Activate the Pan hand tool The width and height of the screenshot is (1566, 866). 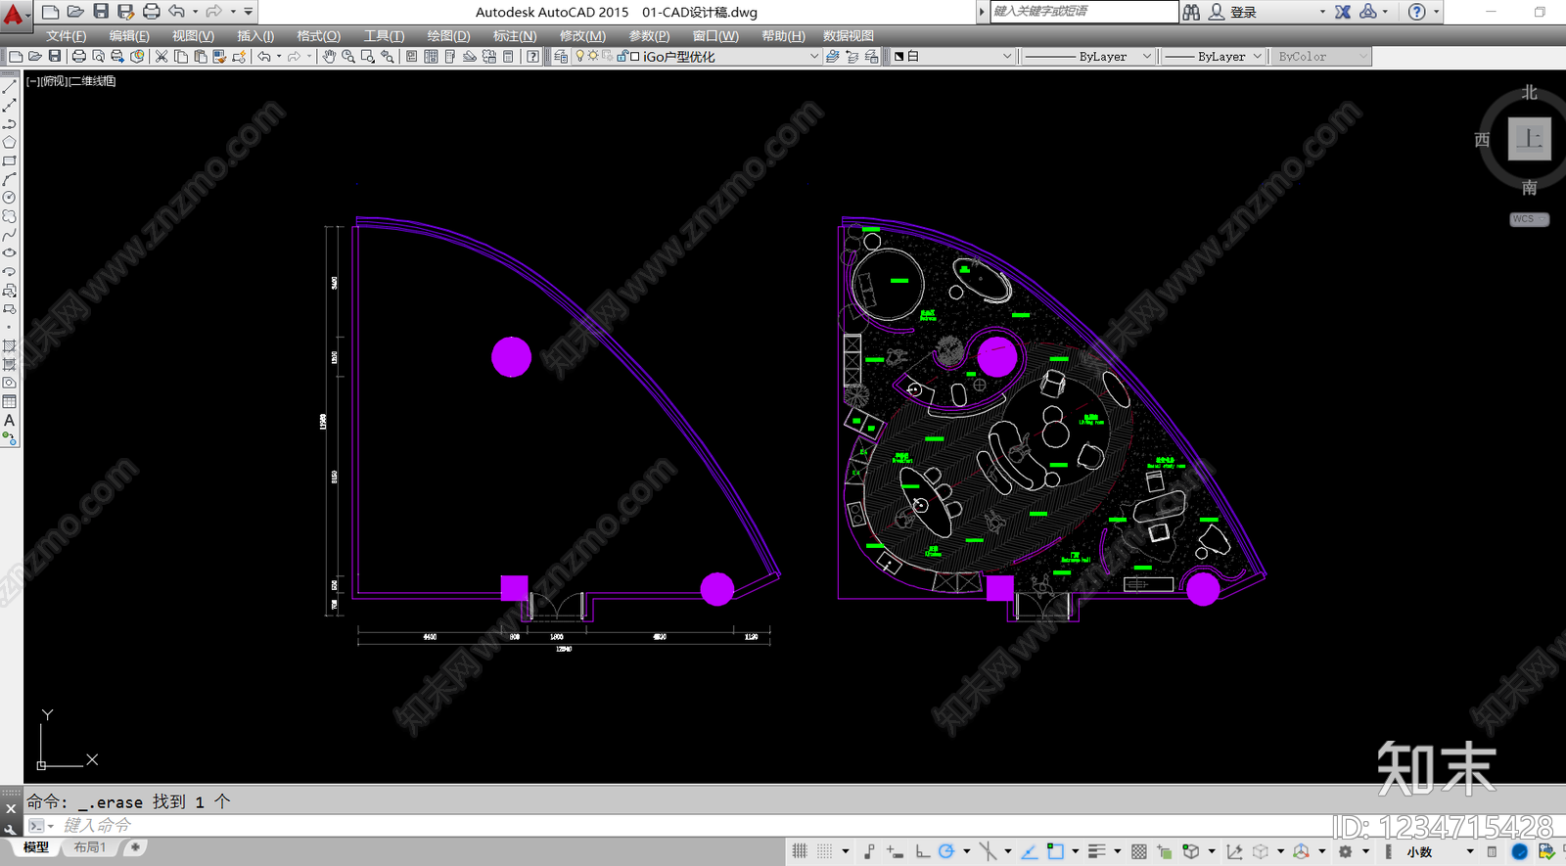click(329, 57)
